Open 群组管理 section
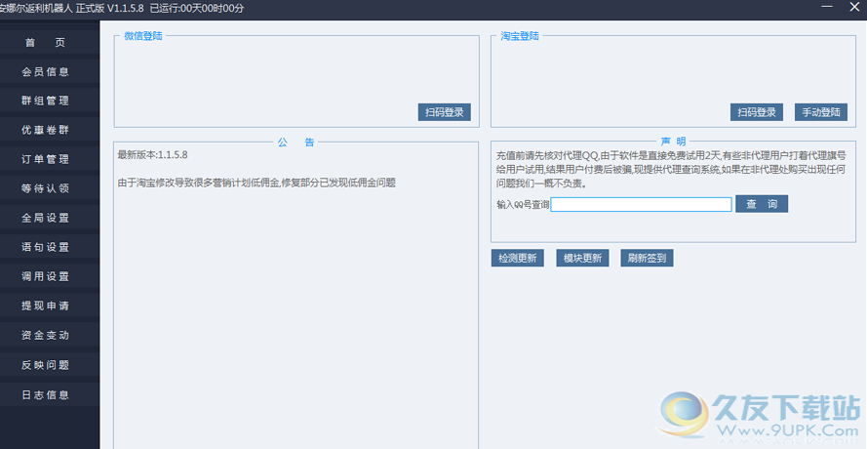Viewport: 867px width, 449px height. tap(45, 101)
